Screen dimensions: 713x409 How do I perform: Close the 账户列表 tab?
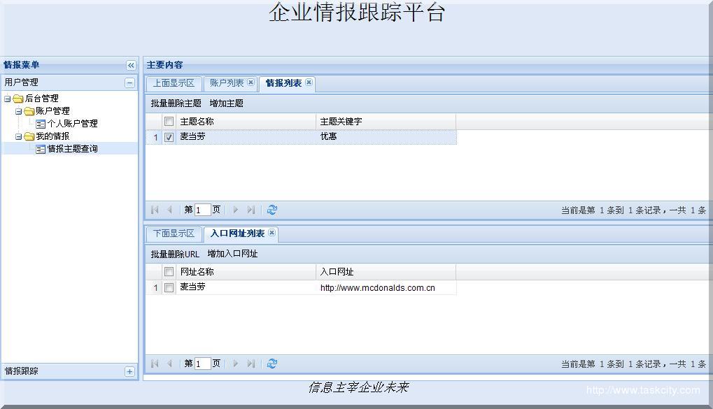[x=251, y=82]
